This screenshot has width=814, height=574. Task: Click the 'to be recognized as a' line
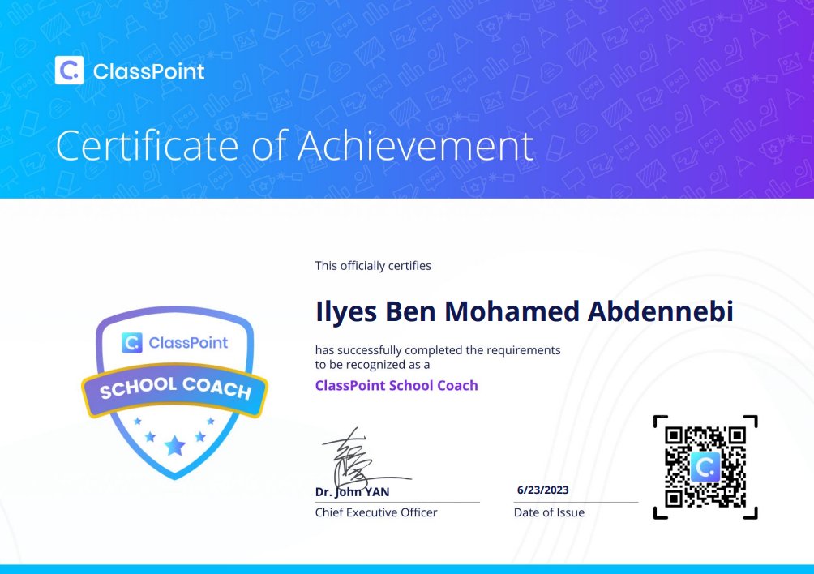click(372, 365)
